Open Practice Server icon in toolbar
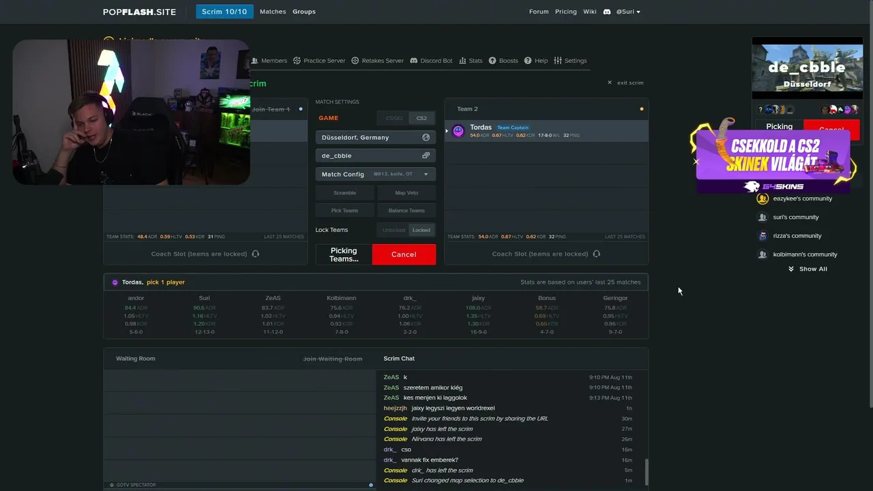Image resolution: width=873 pixels, height=491 pixels. point(297,61)
